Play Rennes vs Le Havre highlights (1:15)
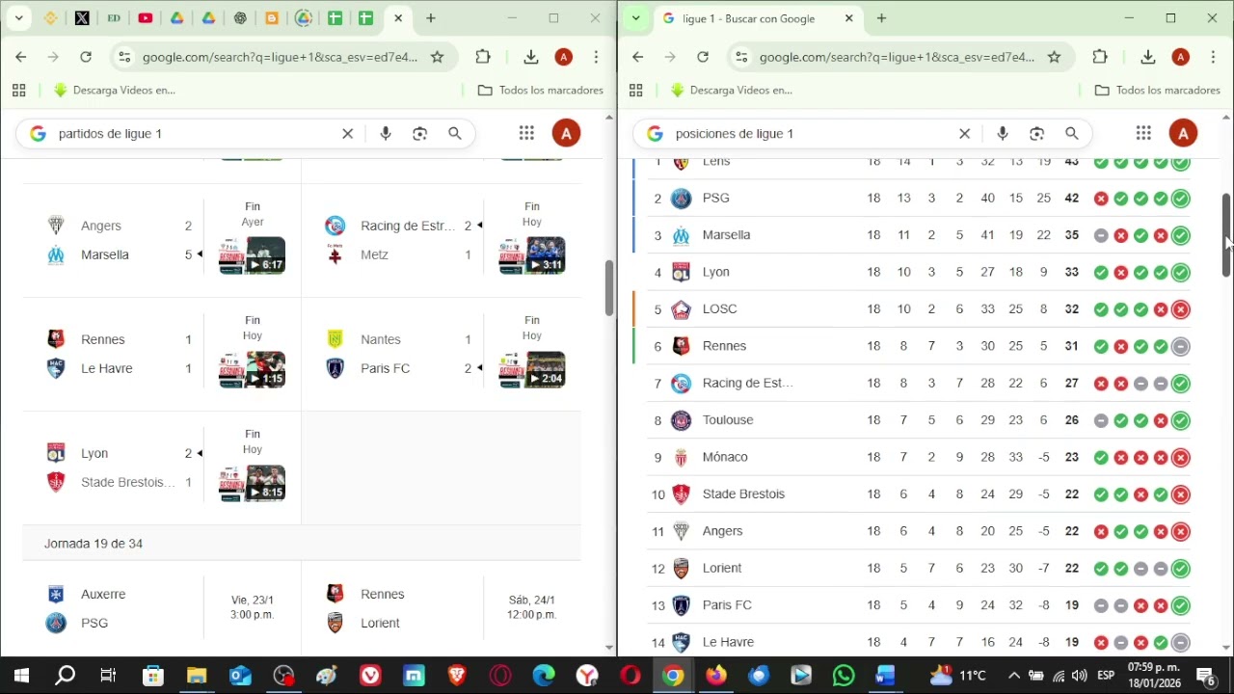The height and width of the screenshot is (694, 1234). pyautogui.click(x=253, y=369)
